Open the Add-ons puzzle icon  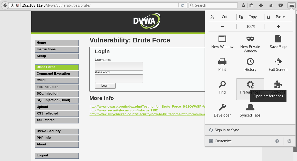278,85
